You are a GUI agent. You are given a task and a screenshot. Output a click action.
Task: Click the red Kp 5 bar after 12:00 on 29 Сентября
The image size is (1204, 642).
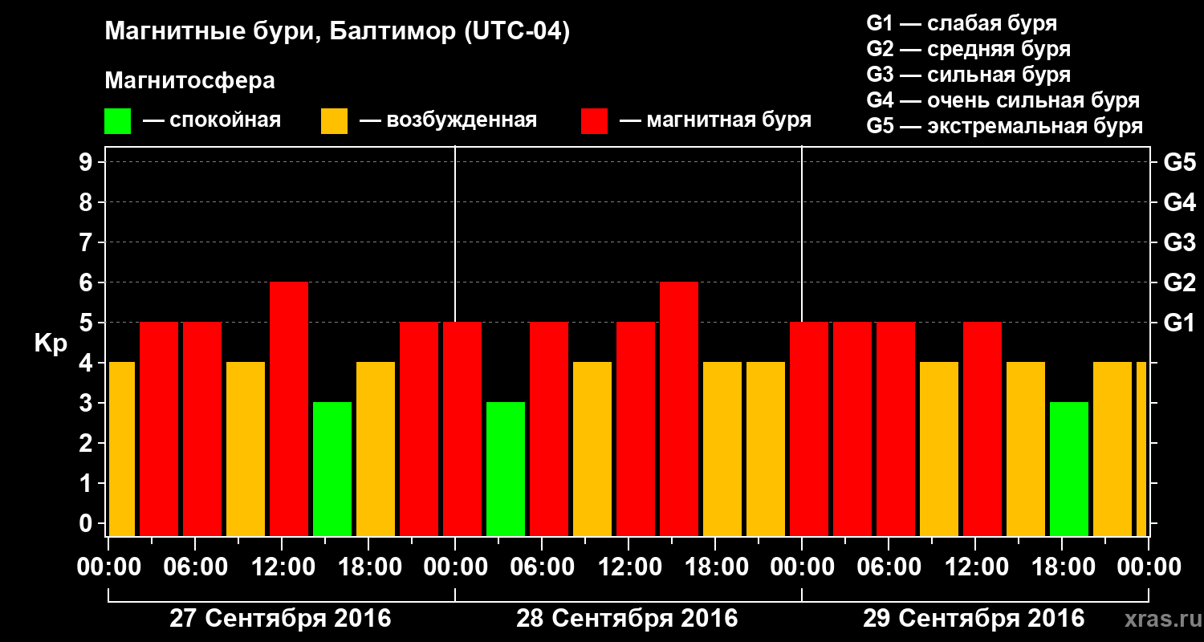point(982,429)
